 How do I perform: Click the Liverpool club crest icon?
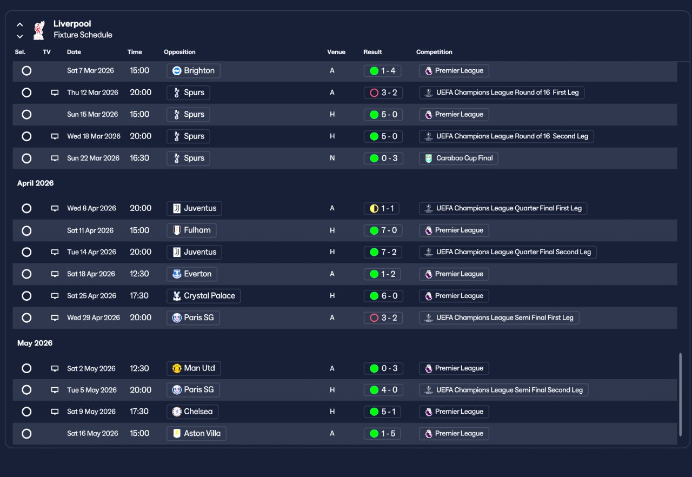tap(38, 30)
